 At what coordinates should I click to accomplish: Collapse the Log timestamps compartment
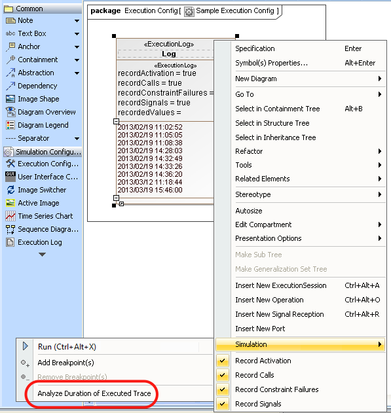pyautogui.click(x=116, y=198)
